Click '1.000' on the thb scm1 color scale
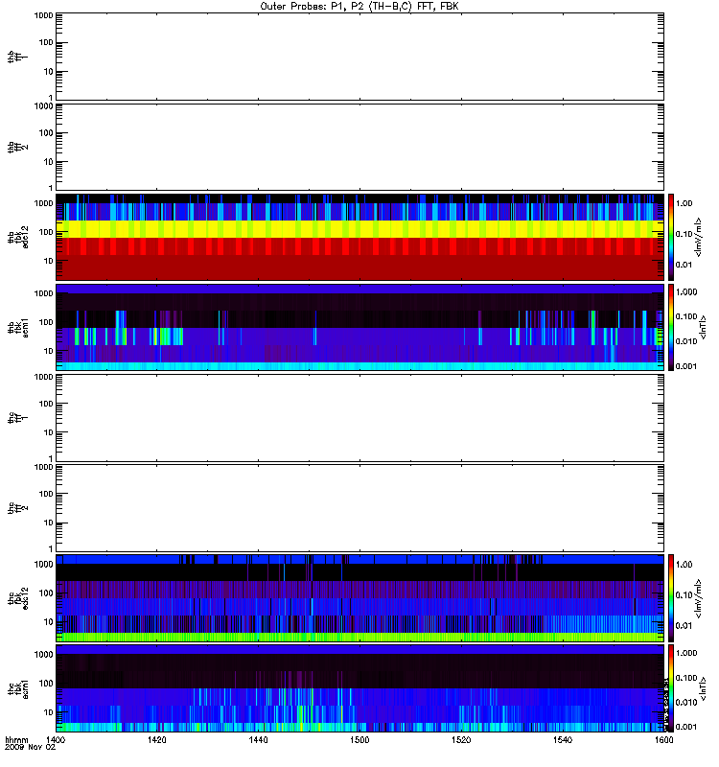 tap(686, 292)
